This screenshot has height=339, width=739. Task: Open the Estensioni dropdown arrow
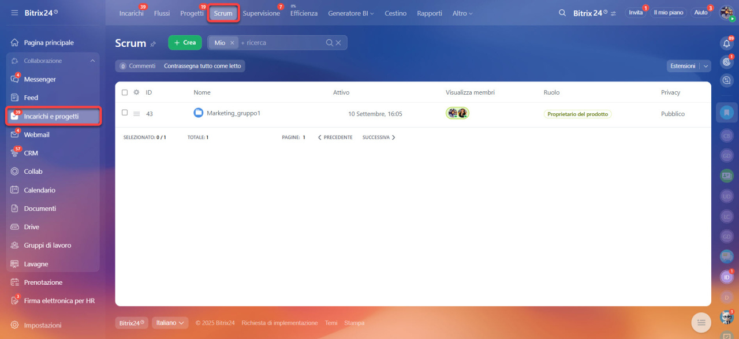706,66
